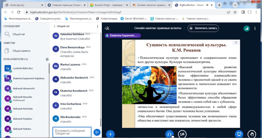Open the connection status signal icon
The image size is (262, 138).
247,28
